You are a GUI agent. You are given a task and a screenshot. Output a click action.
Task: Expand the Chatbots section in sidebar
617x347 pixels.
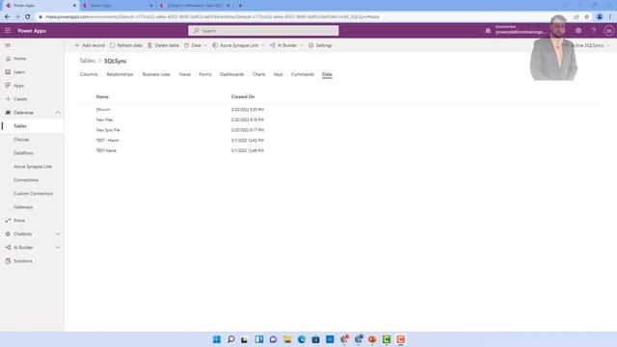[58, 234]
